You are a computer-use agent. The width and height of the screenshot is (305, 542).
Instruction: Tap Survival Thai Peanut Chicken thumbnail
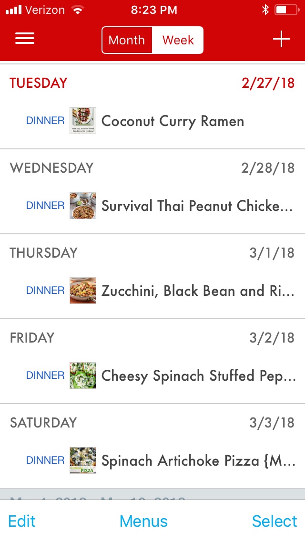pyautogui.click(x=83, y=206)
